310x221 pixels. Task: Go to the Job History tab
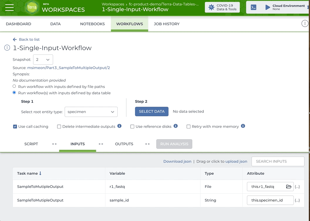point(167,24)
